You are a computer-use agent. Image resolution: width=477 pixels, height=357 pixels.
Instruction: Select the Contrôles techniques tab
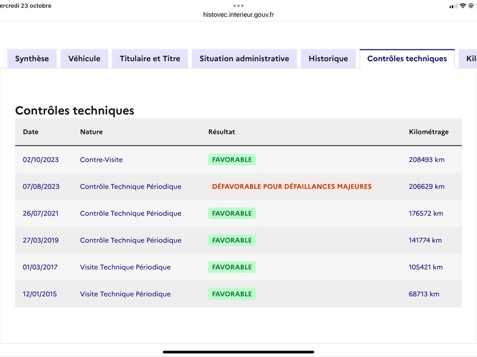tap(407, 58)
